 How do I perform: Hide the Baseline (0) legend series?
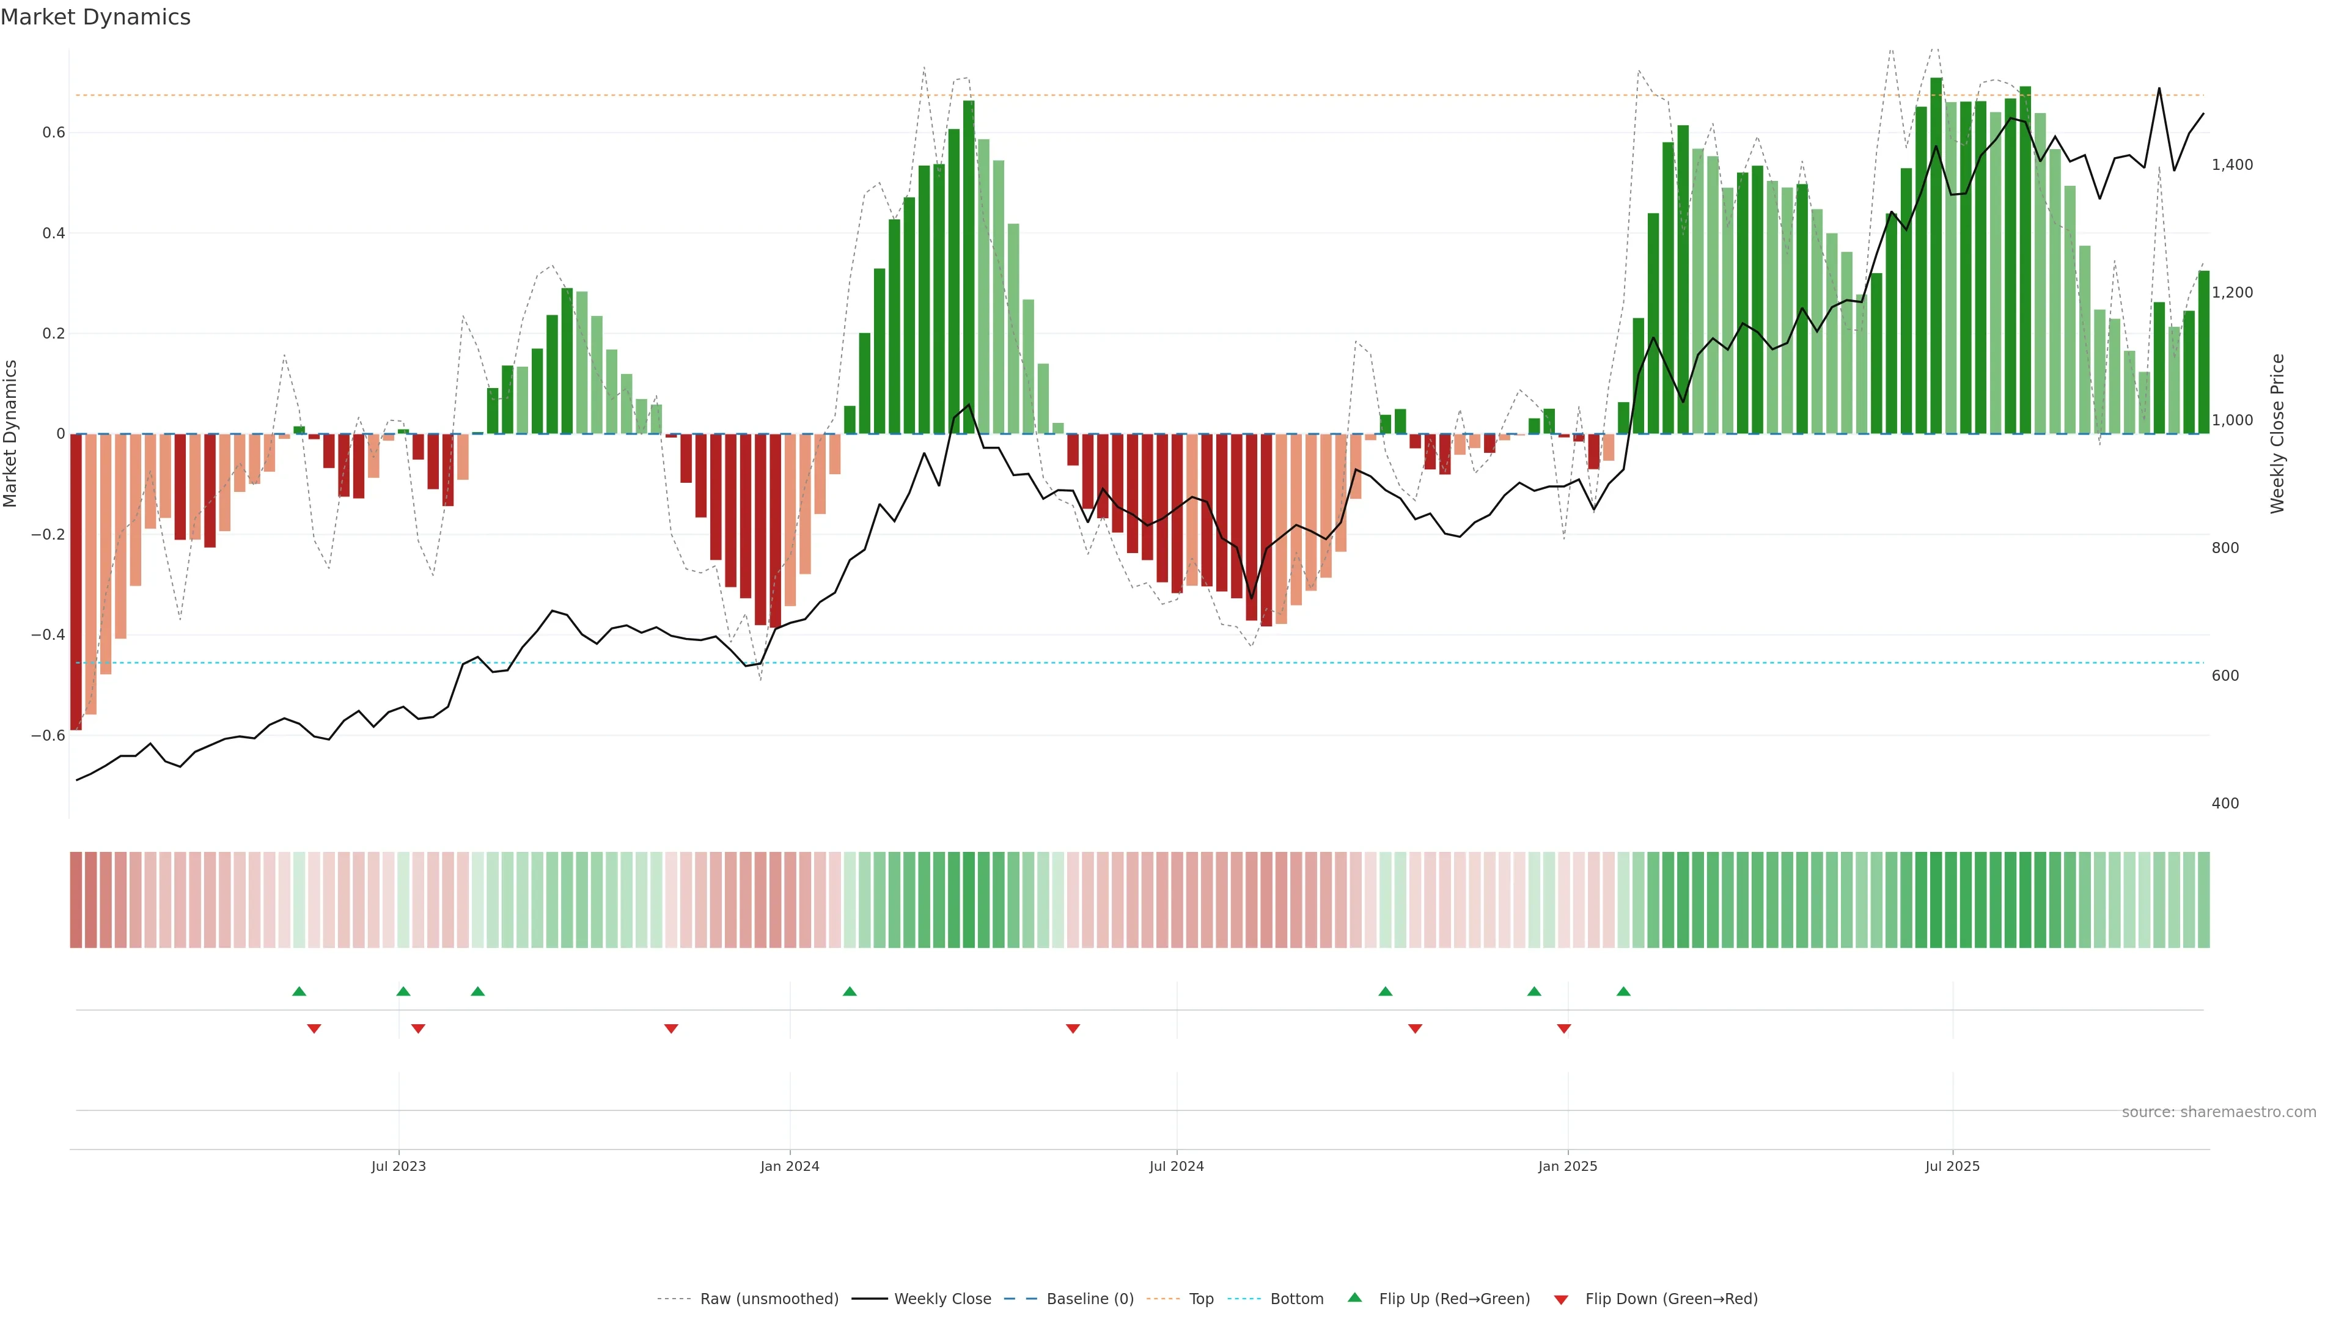(1090, 1299)
